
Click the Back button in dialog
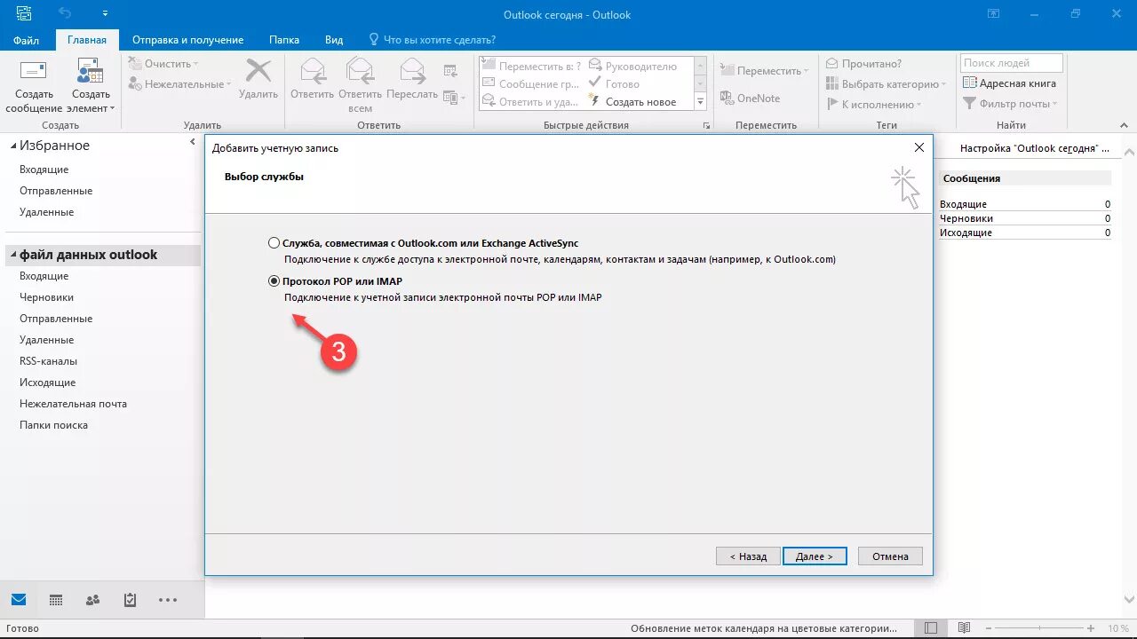(x=748, y=556)
